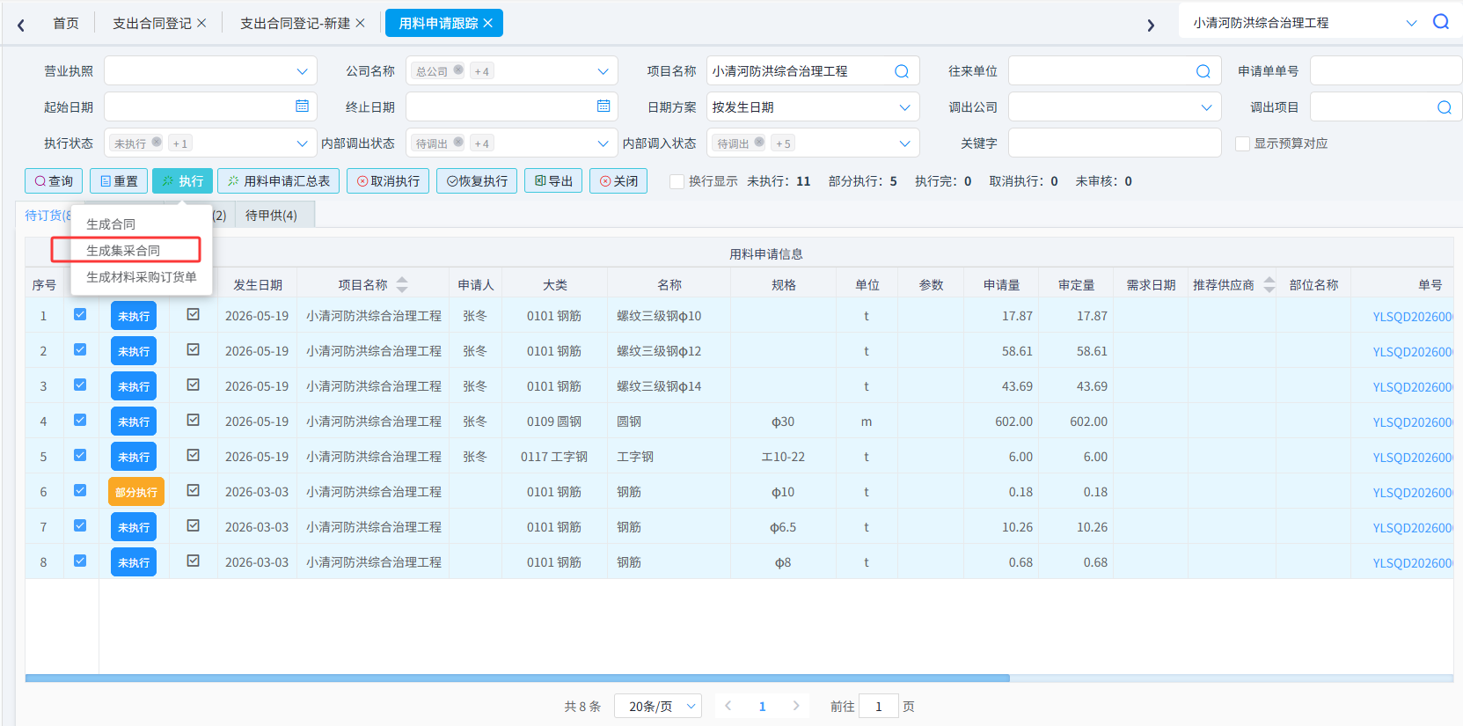This screenshot has width=1463, height=726.
Task: Select 生成集采合同 from the menu
Action: tap(123, 251)
